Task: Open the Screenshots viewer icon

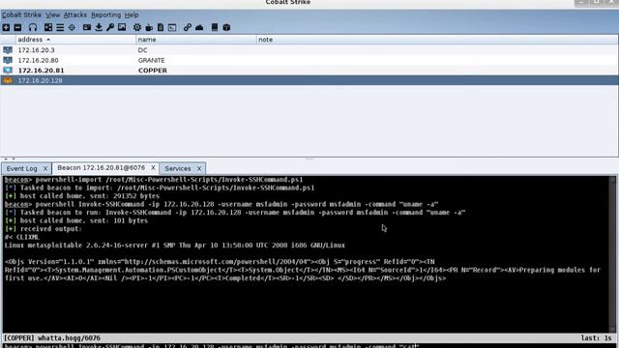Action: [122, 28]
